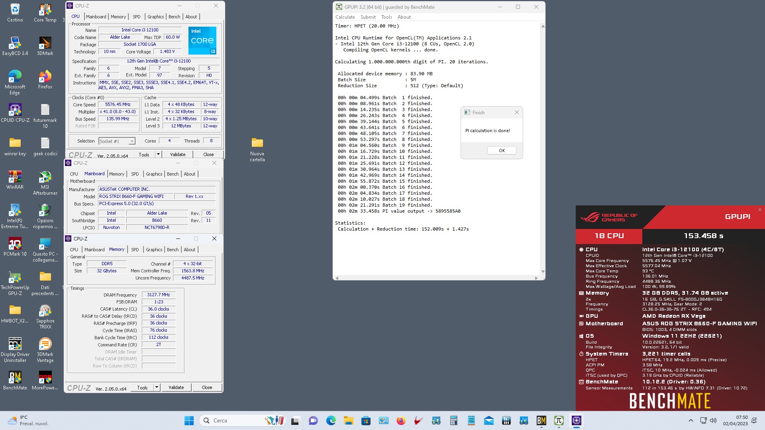Open 3DMark desktop shortcut

click(x=45, y=46)
